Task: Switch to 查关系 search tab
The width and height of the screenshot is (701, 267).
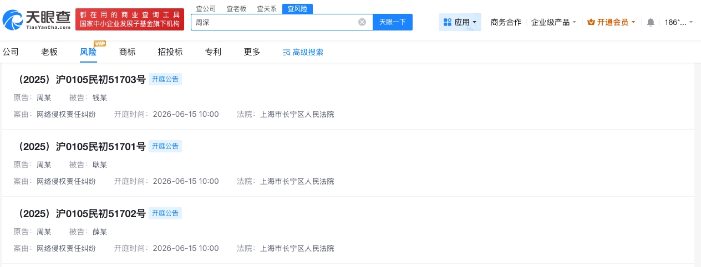Action: (267, 8)
